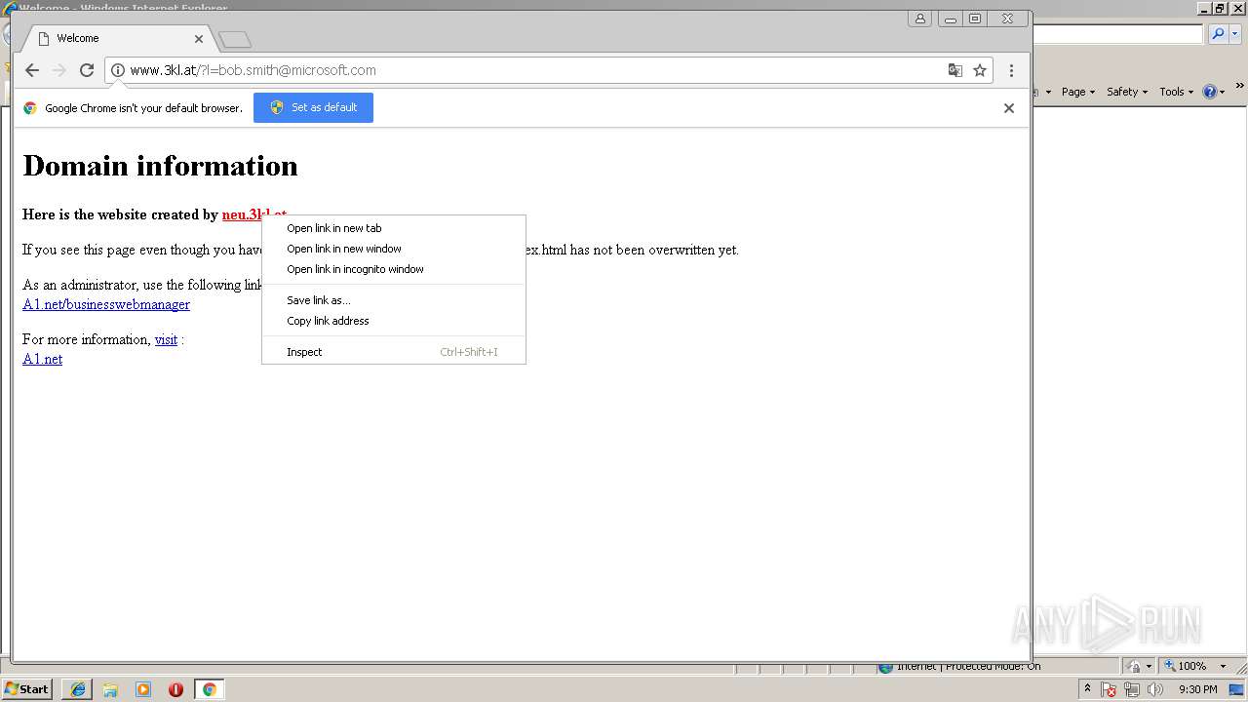The image size is (1248, 702).
Task: Open the Opera icon in taskbar
Action: pos(175,689)
